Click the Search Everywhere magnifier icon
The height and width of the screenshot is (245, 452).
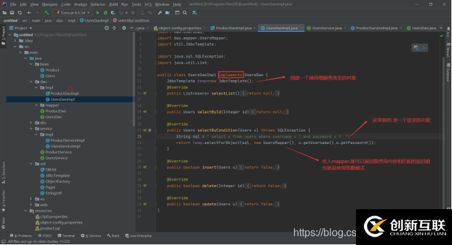(x=185, y=12)
